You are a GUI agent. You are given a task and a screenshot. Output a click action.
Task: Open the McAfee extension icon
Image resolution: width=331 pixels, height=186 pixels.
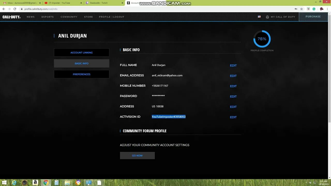(x=308, y=9)
